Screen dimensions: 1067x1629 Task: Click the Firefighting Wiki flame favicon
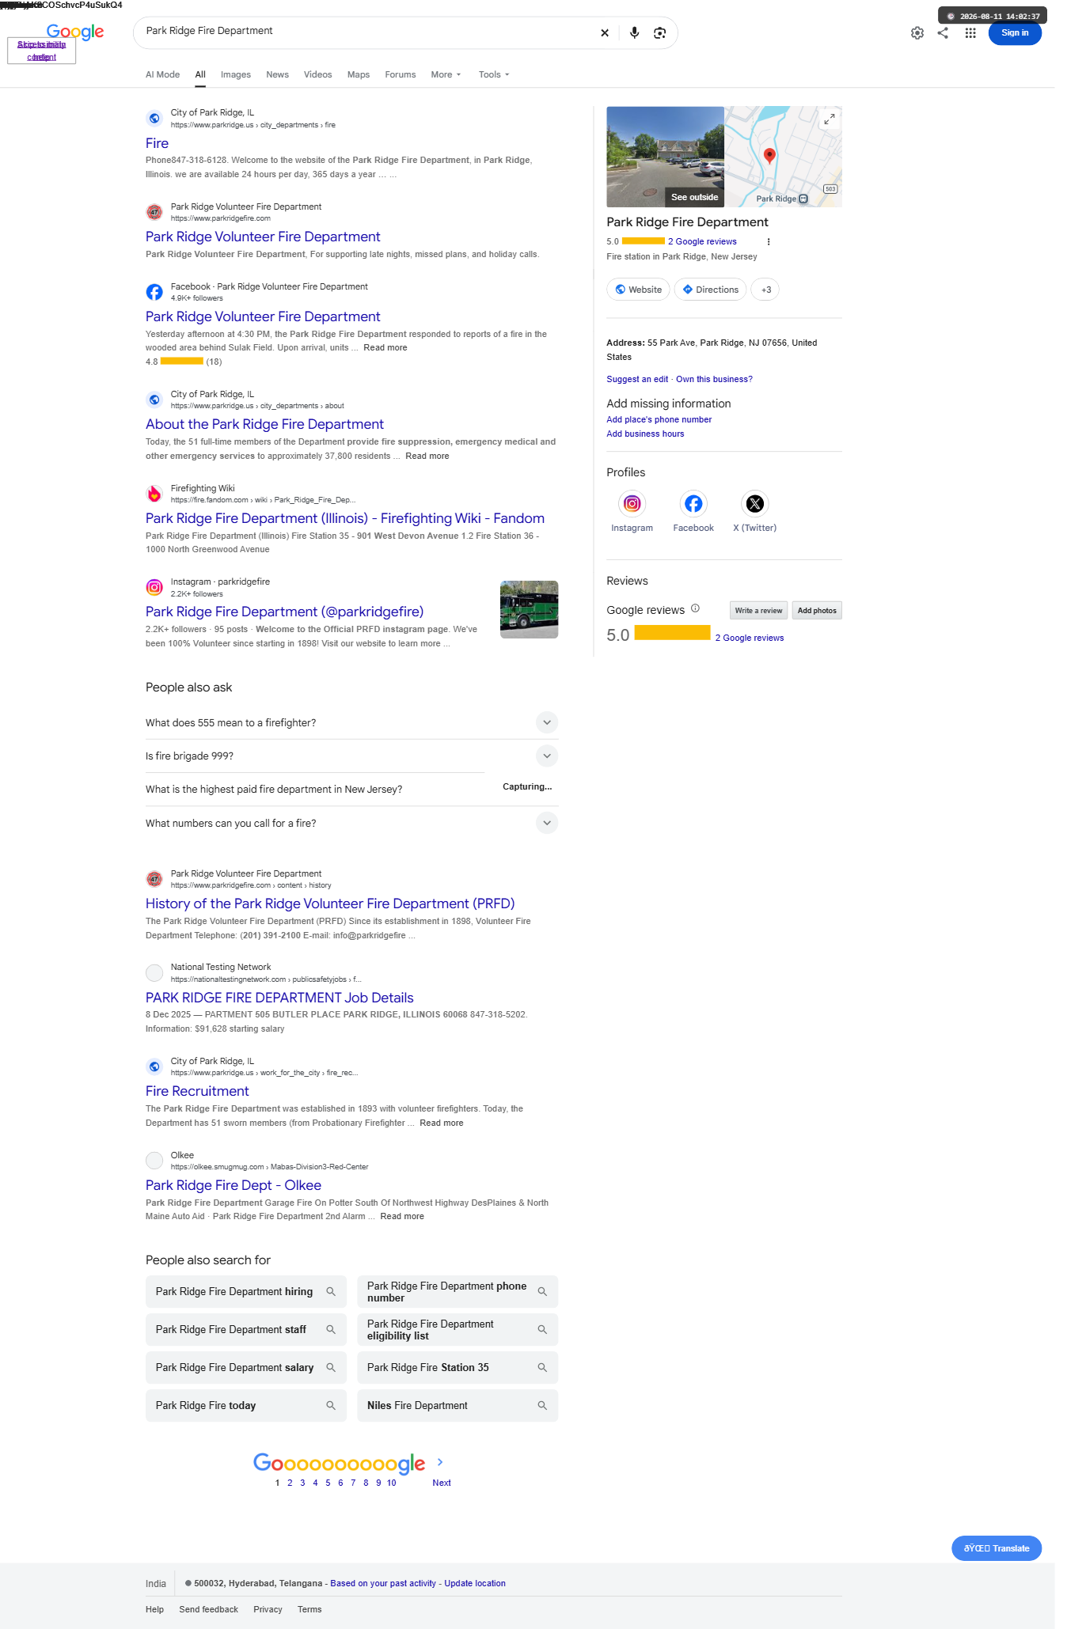pyautogui.click(x=154, y=494)
